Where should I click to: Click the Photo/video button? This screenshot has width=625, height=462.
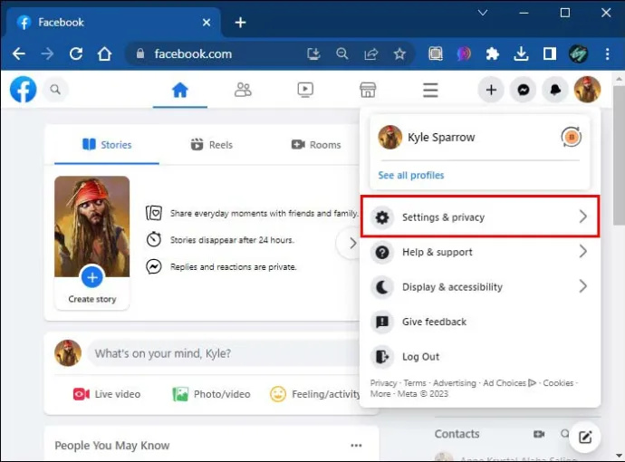pos(211,394)
